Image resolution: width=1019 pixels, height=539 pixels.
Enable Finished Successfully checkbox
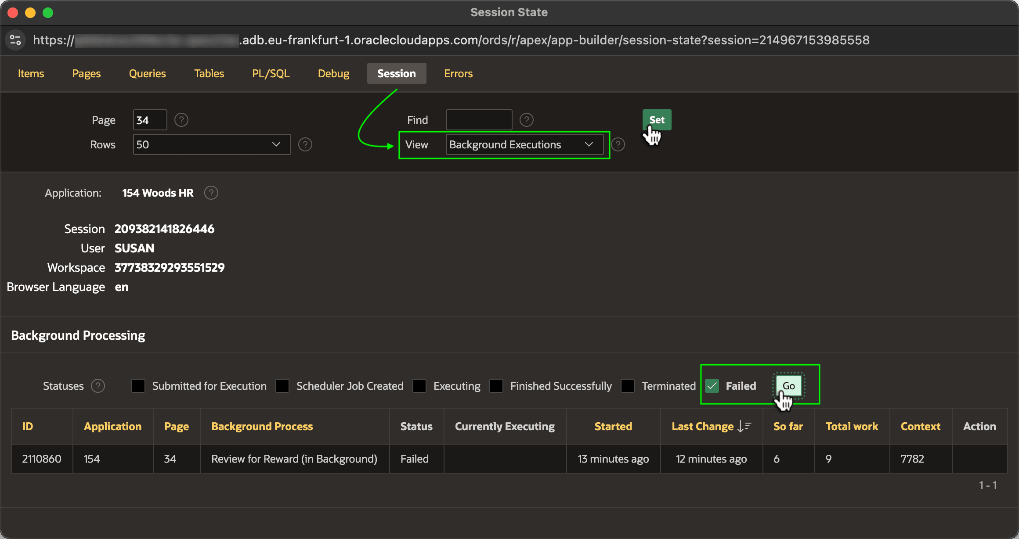(496, 386)
